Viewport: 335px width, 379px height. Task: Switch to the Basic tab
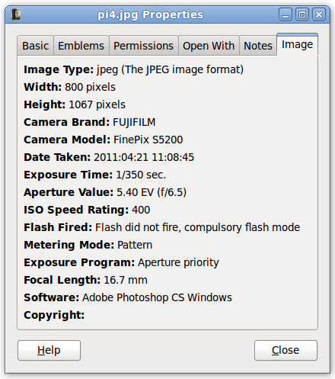[x=35, y=46]
